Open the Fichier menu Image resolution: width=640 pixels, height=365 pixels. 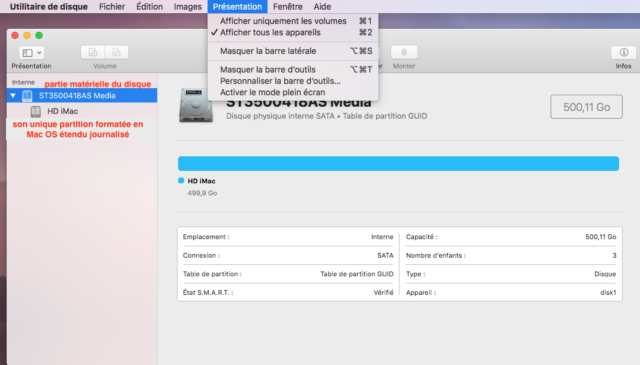pyautogui.click(x=112, y=7)
